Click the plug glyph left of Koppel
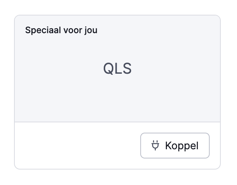The image size is (237, 185). 155,145
